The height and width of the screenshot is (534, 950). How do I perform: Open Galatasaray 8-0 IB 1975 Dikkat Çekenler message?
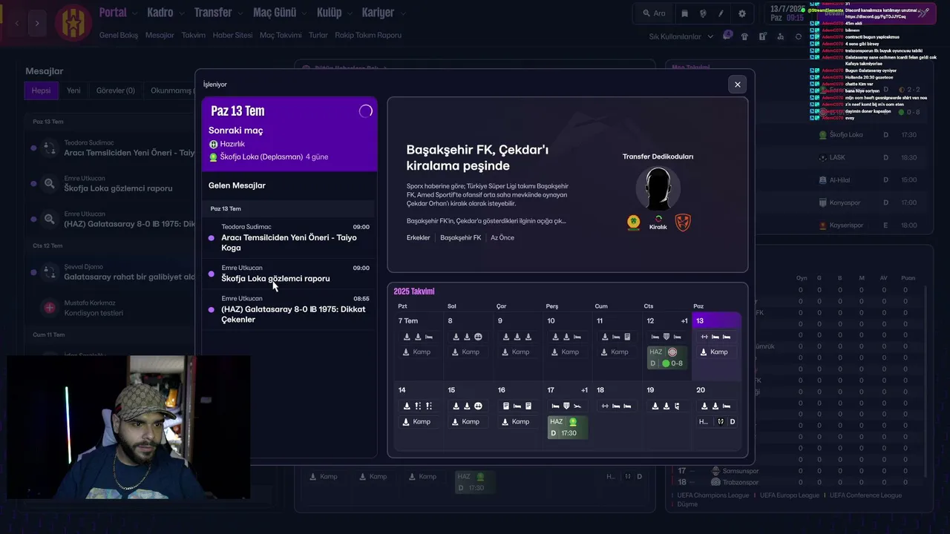289,309
